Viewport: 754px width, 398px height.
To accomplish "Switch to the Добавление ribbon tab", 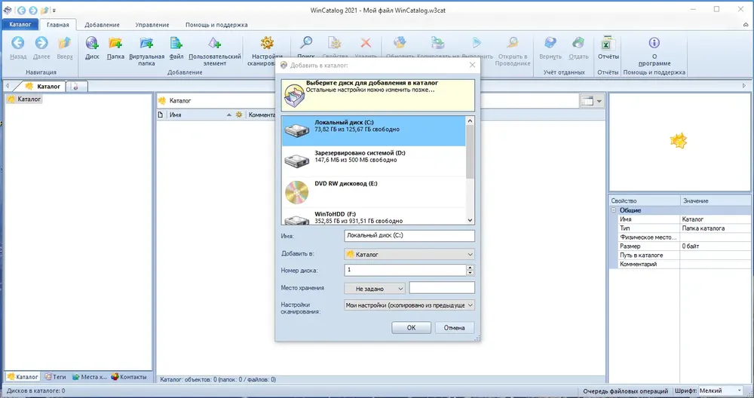I will [x=102, y=25].
